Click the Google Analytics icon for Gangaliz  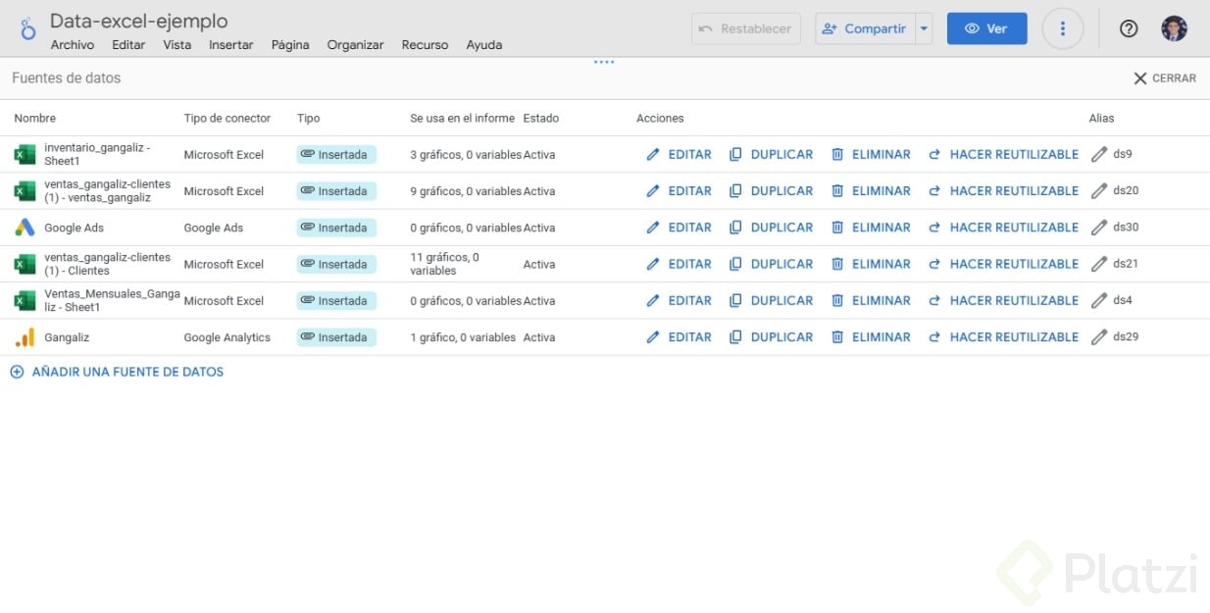click(25, 337)
